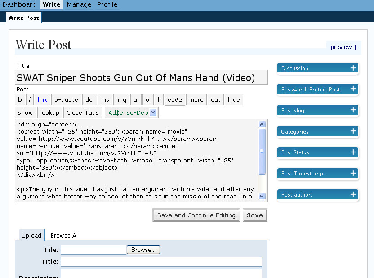
Task: Click the Browse file button
Action: coord(143,250)
